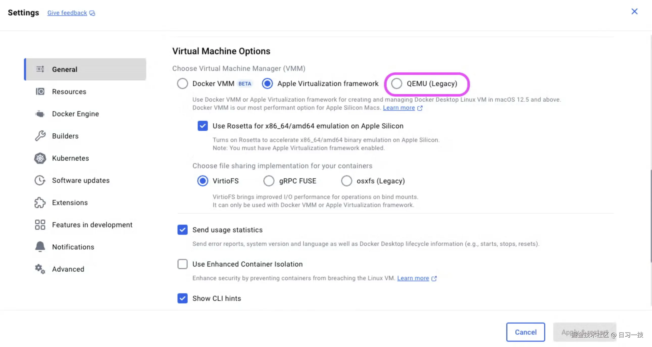Enable Use Enhanced Container Isolation checkbox
The width and height of the screenshot is (652, 347).
tap(183, 264)
